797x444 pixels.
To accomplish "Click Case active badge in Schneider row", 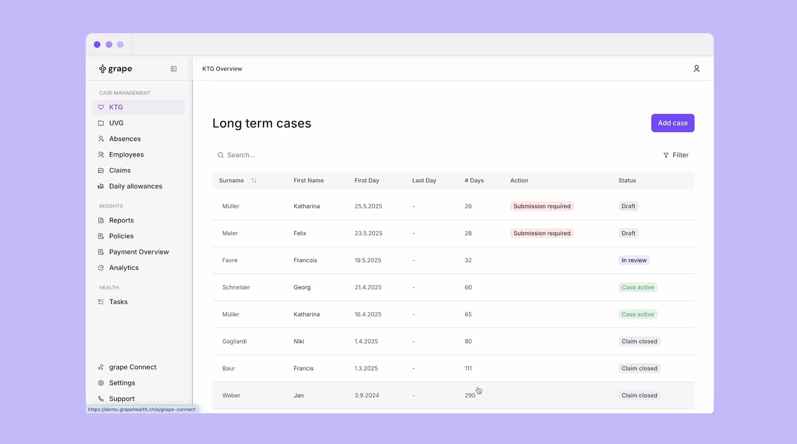I will (638, 287).
